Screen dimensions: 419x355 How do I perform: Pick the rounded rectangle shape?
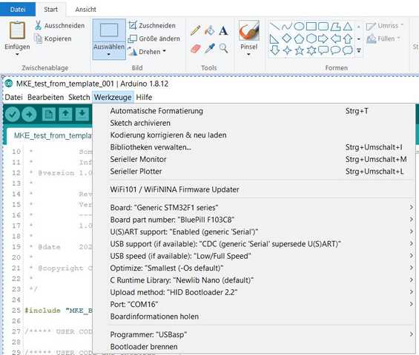click(323, 27)
